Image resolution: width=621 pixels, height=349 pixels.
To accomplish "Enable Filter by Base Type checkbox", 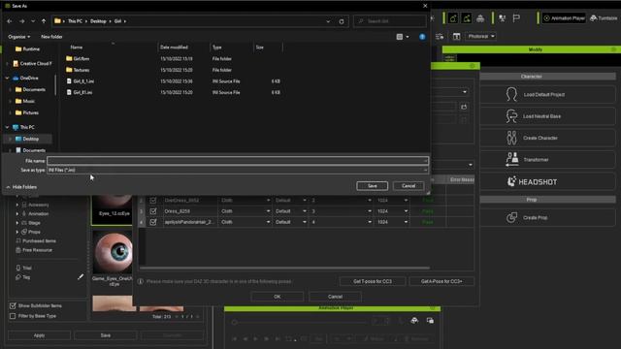I will tap(13, 316).
